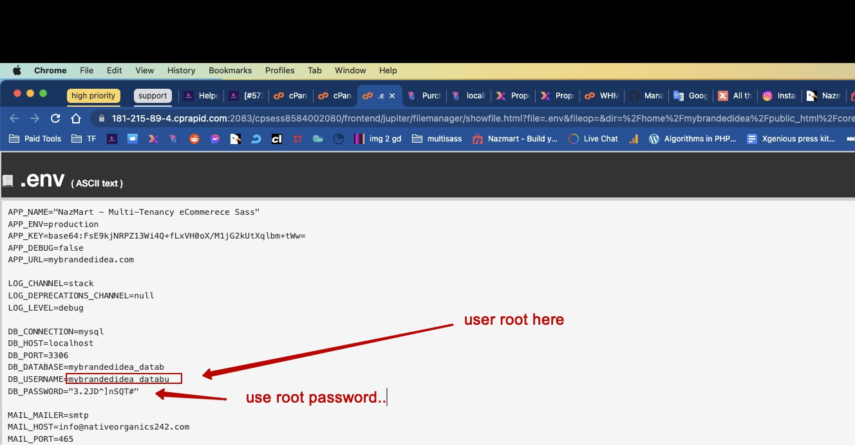This screenshot has width=855, height=445.
Task: Expand the 'support' tab group
Action: tap(153, 96)
